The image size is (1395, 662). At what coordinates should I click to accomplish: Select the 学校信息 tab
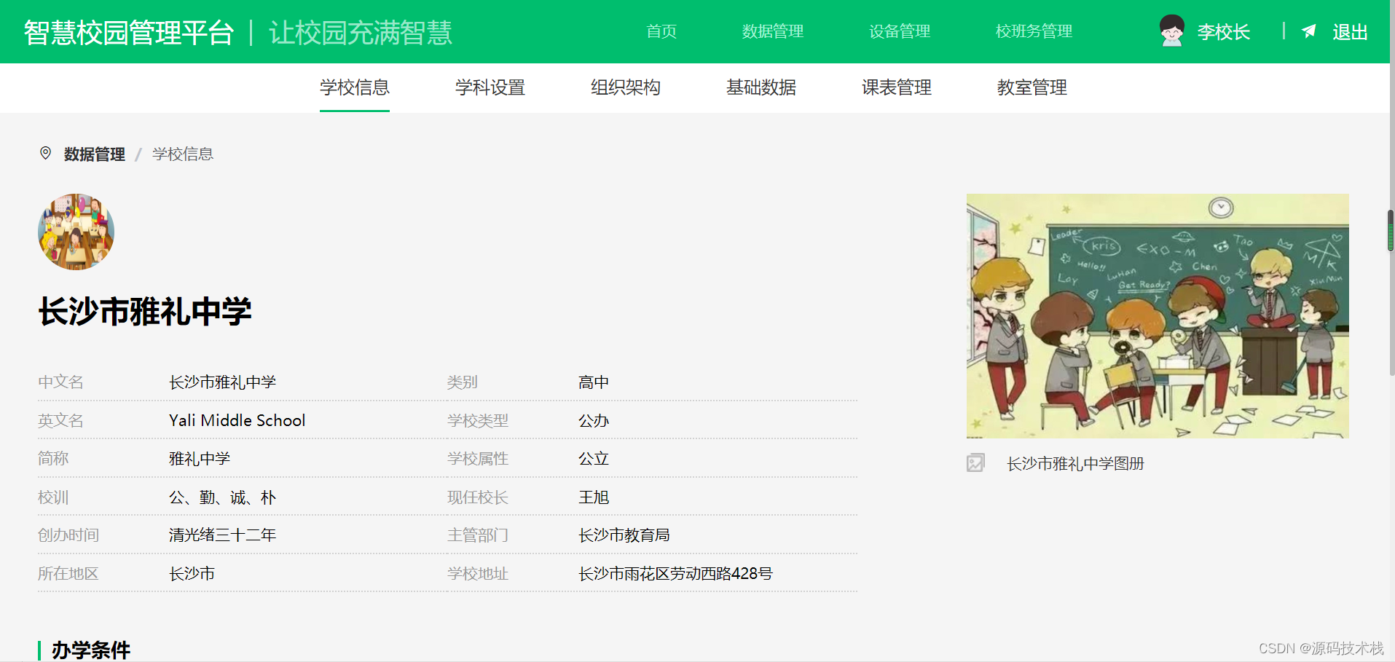[355, 87]
